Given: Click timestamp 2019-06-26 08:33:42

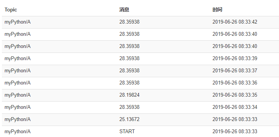Looking at the screenshot, I should [x=235, y=22].
